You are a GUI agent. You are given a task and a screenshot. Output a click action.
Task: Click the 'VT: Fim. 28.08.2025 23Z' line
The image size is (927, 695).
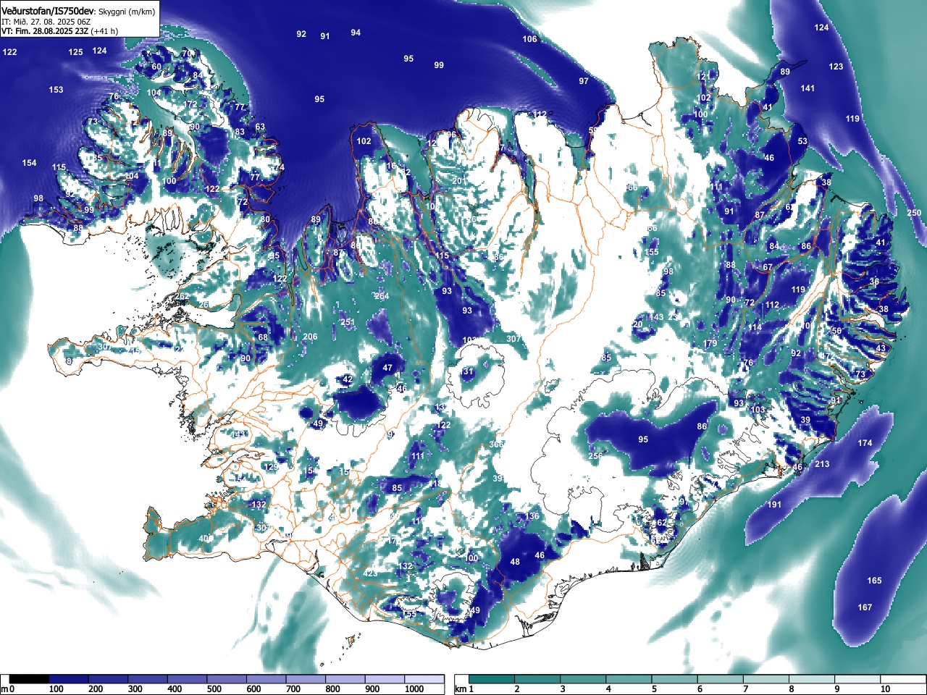click(x=45, y=31)
